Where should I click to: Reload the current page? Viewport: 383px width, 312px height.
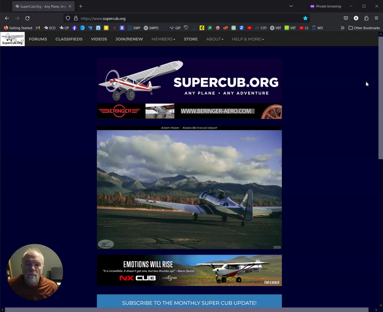[x=27, y=18]
